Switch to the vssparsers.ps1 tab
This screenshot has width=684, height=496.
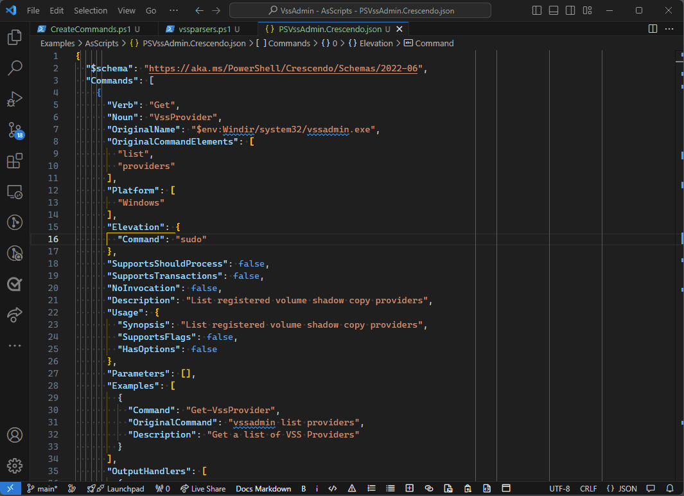tap(206, 29)
